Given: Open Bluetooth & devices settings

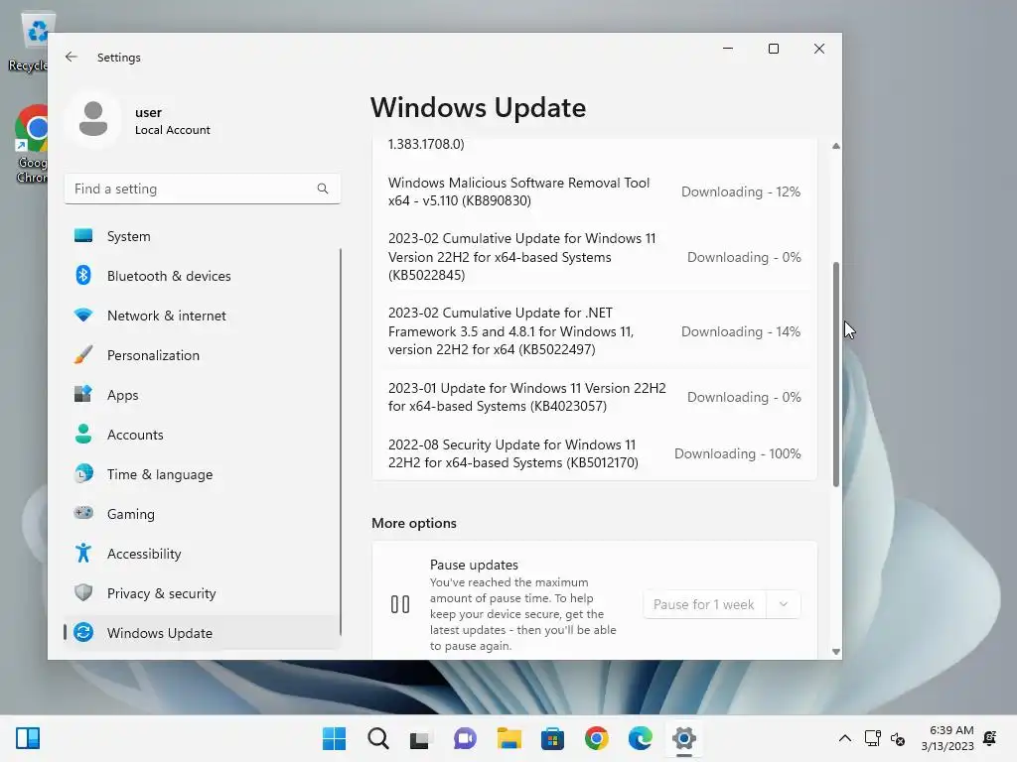Looking at the screenshot, I should tap(203, 276).
